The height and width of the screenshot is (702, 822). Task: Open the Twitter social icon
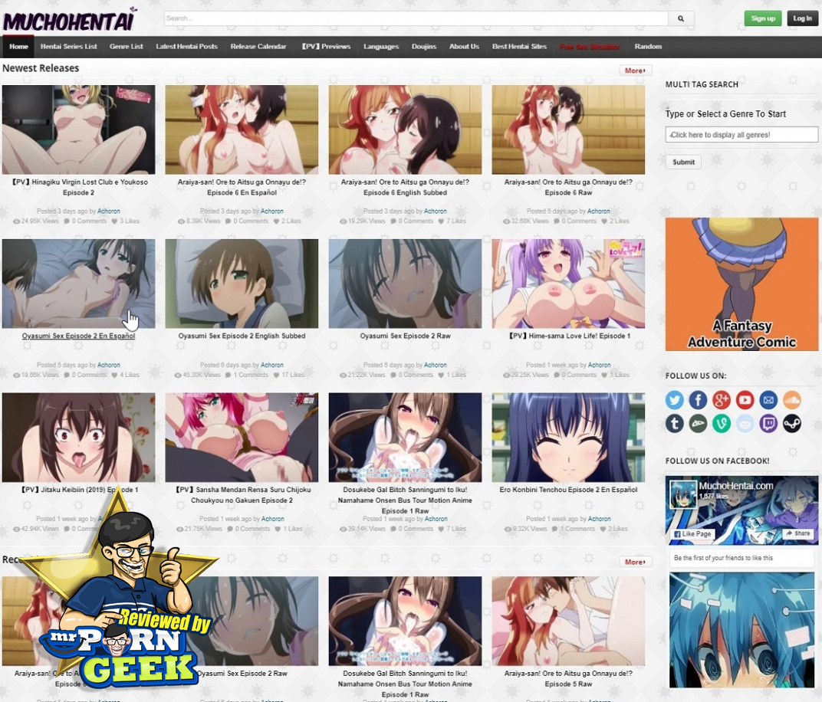[x=675, y=399]
